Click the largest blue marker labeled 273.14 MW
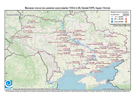The image size is (135, 95). tap(91, 72)
